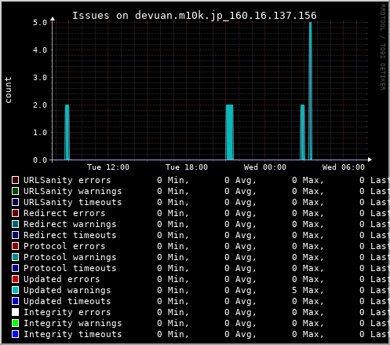The image size is (390, 345).
Task: Click the Updated errors red swatch
Action: coord(15,279)
